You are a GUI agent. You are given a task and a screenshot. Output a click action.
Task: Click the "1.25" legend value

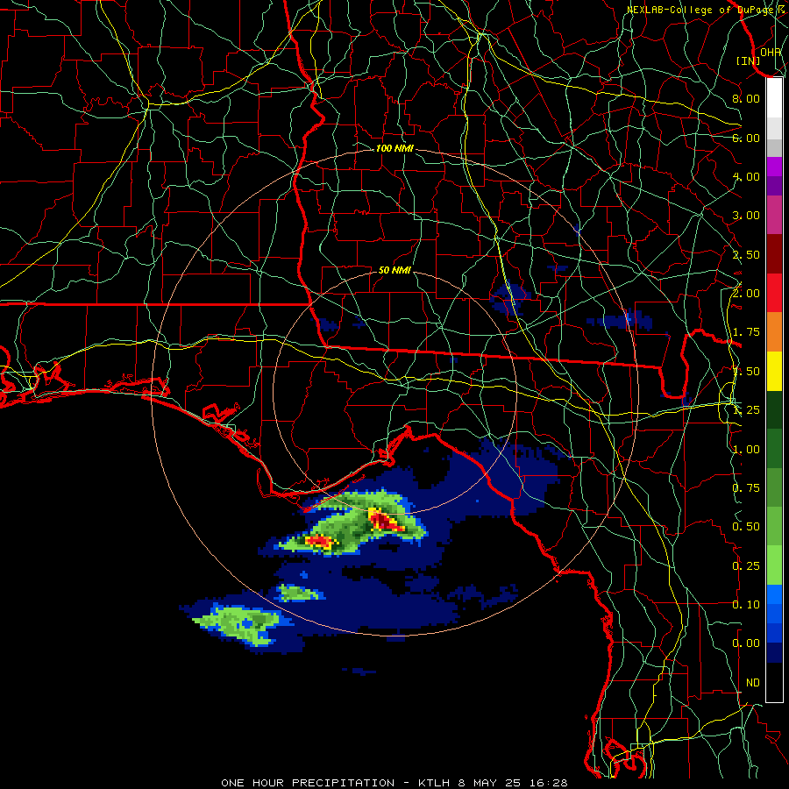click(x=746, y=410)
